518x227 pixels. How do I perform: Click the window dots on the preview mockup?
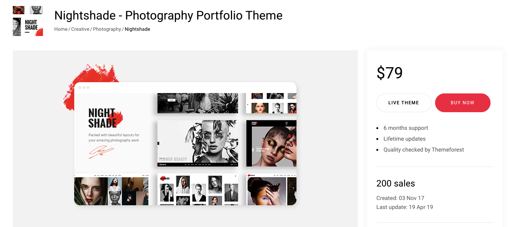click(84, 88)
